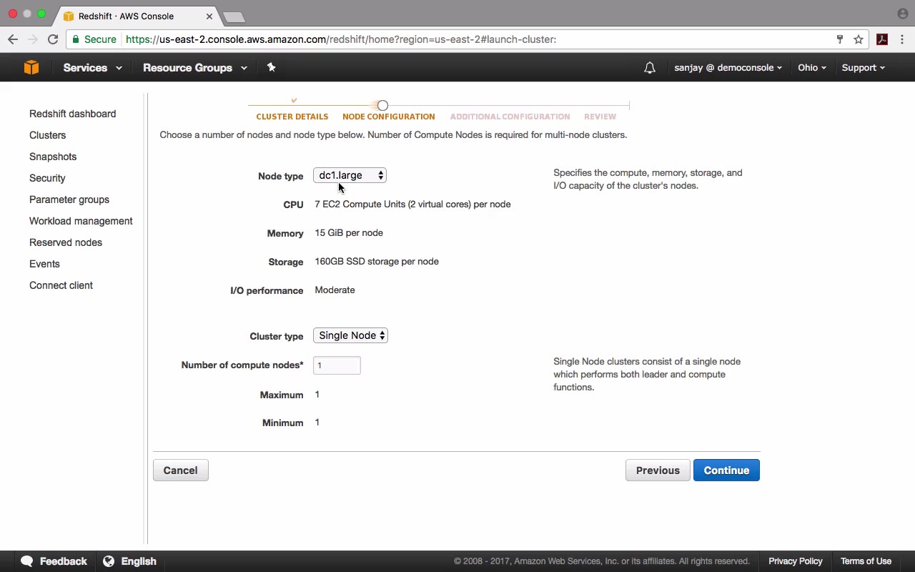Click the Feedback speech bubble icon

[x=27, y=561]
